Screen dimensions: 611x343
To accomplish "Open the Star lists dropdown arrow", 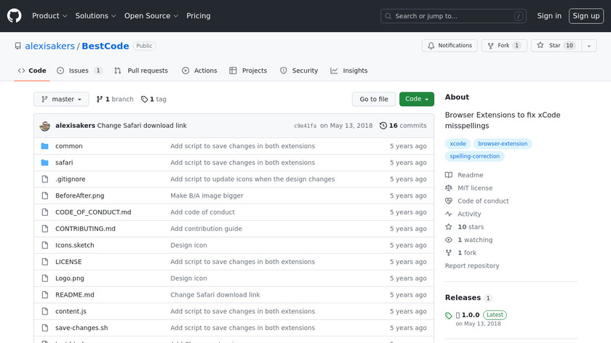I will click(588, 46).
